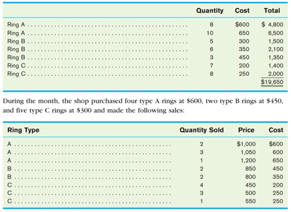Click the 2,000 total above grand total
Image resolution: width=291 pixels, height=212 pixels.
coord(275,74)
